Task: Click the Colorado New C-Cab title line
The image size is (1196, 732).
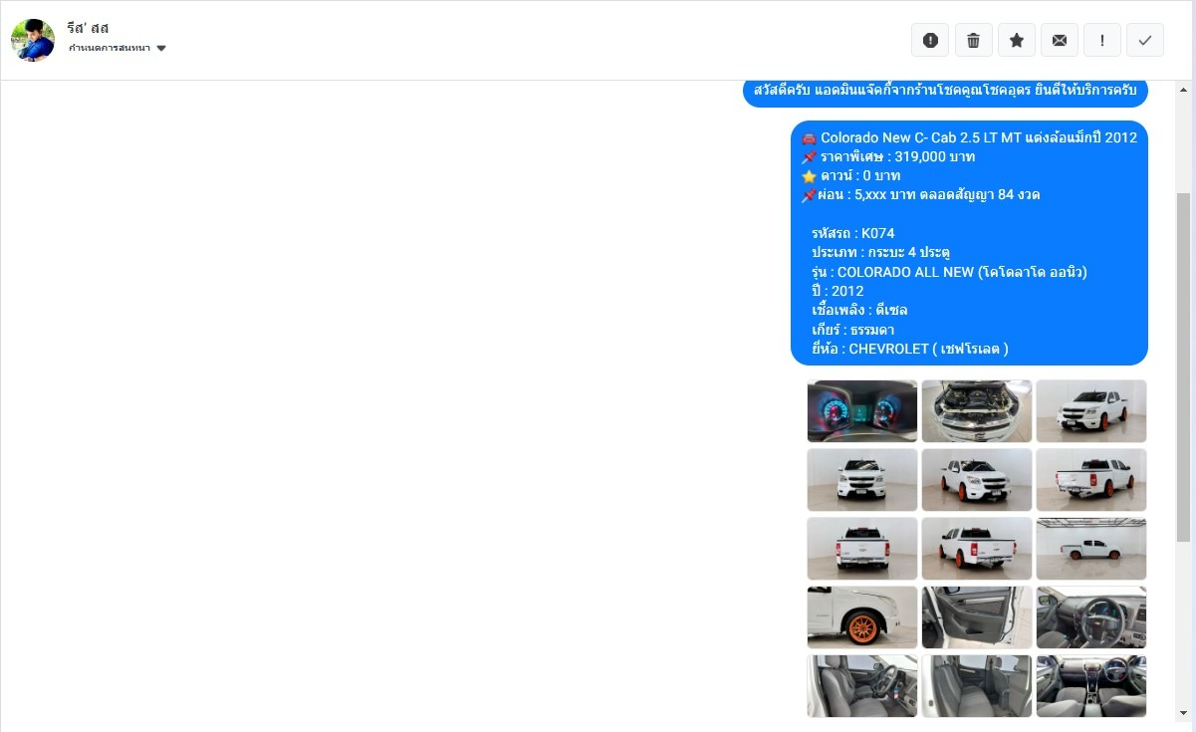Action: 969,137
